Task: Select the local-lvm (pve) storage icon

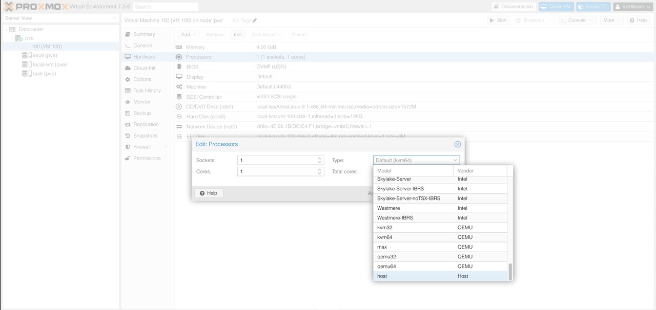Action: (27, 64)
